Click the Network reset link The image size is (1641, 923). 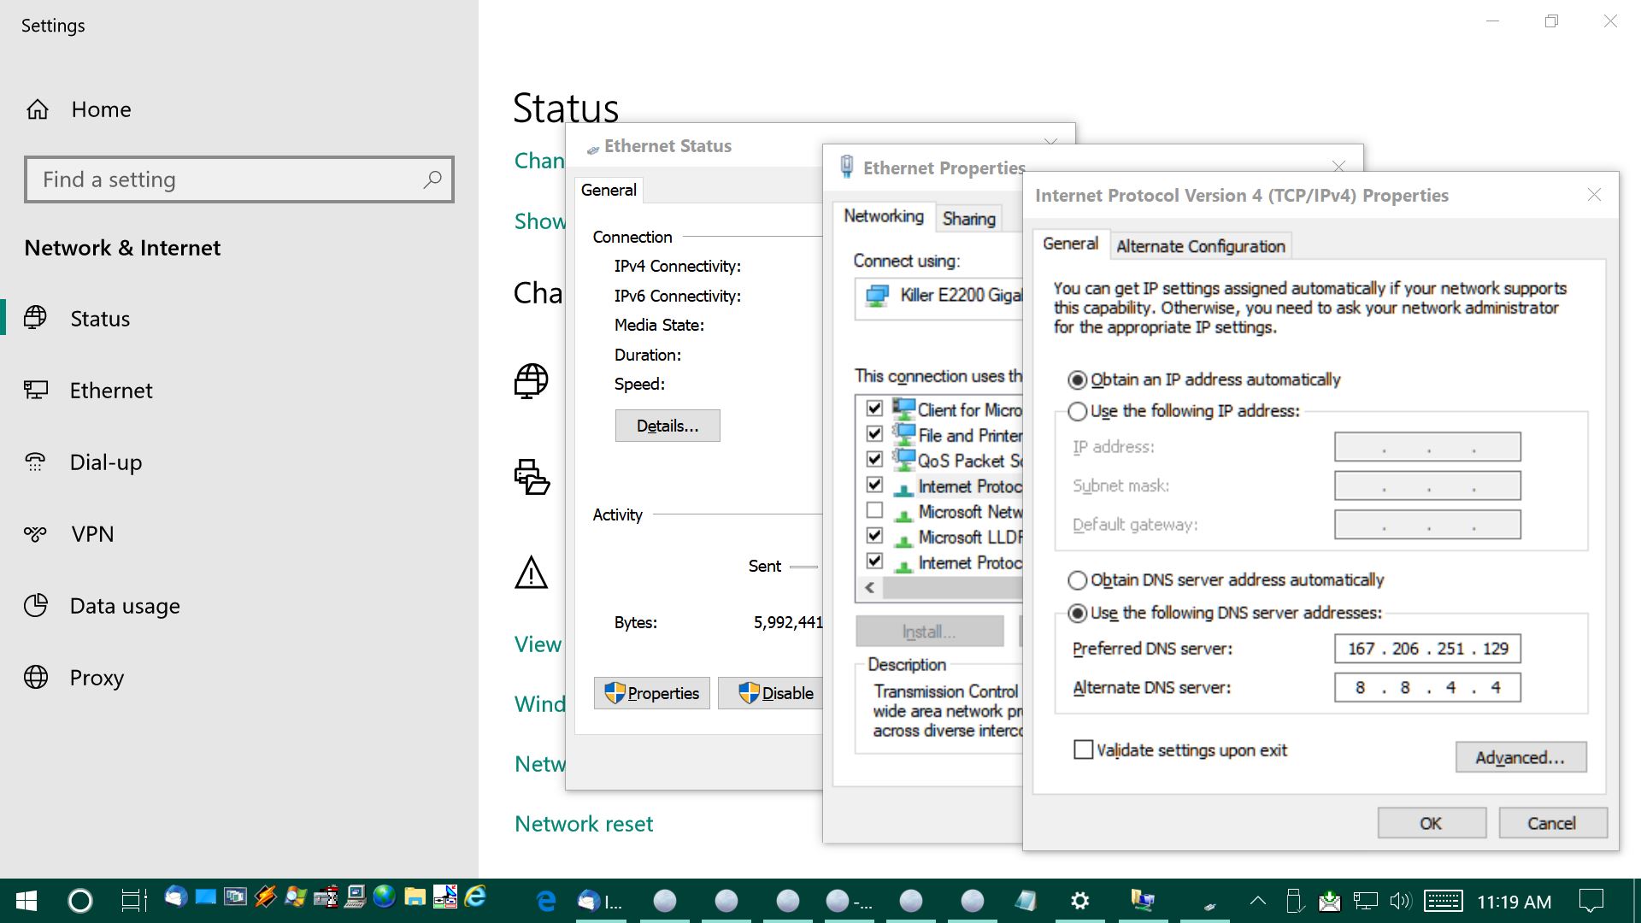[x=584, y=824]
